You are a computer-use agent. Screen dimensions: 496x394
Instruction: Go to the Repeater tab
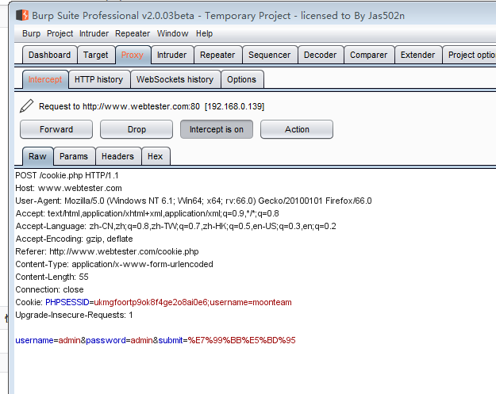pyautogui.click(x=217, y=55)
